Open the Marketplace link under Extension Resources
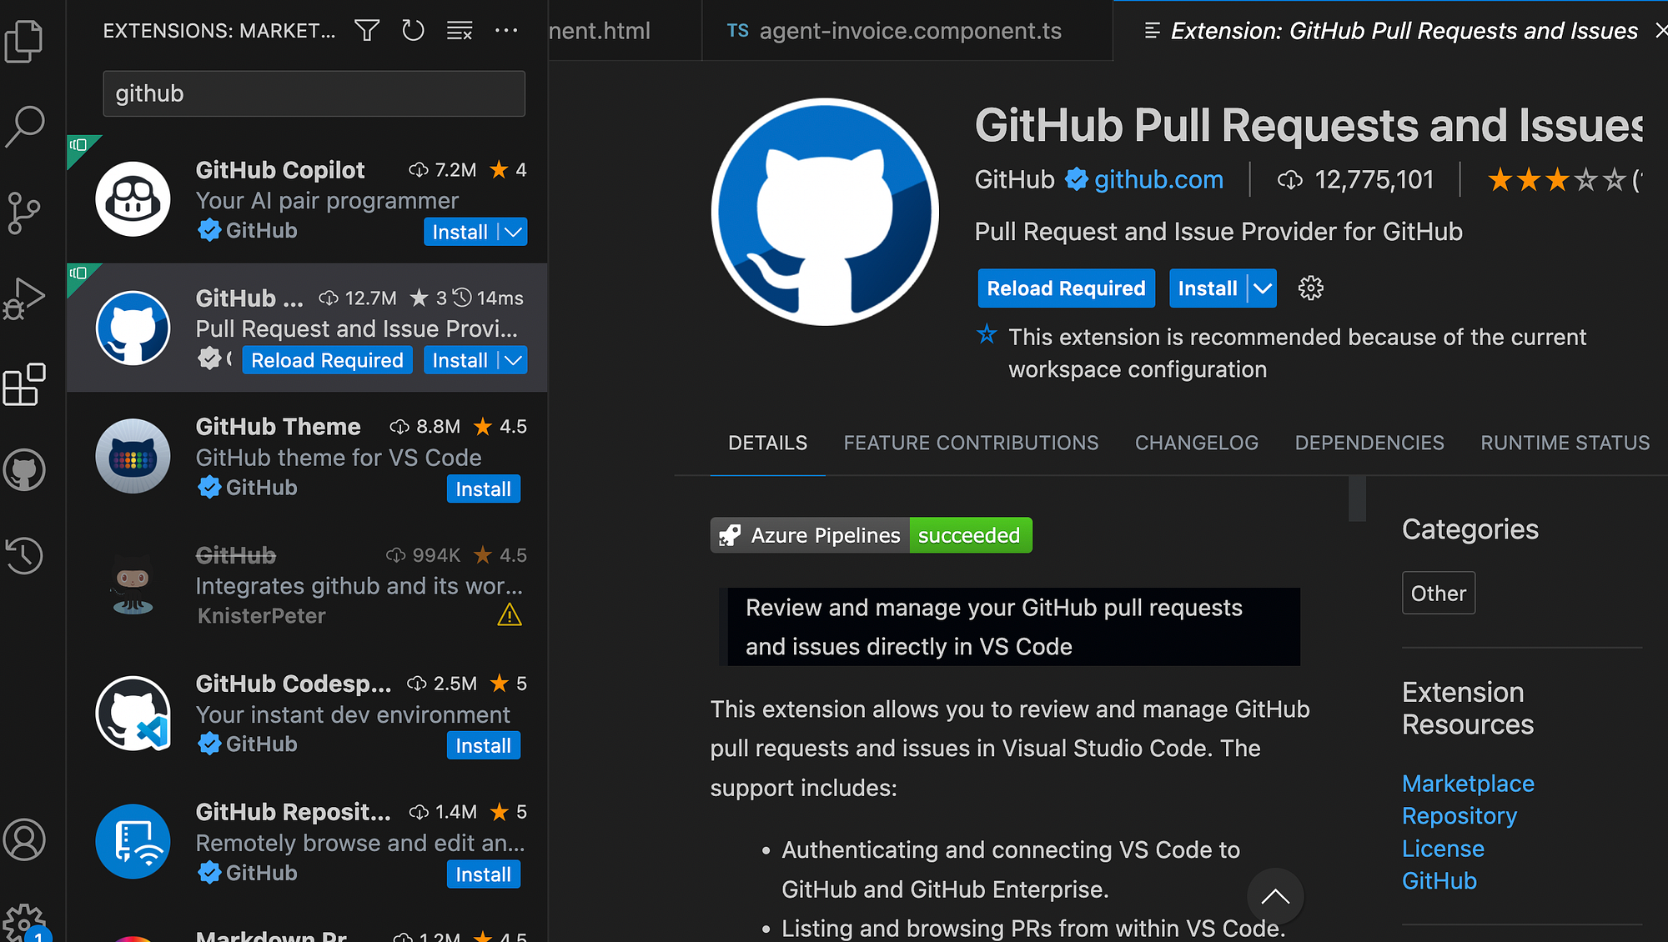The width and height of the screenshot is (1668, 942). [x=1468, y=784]
